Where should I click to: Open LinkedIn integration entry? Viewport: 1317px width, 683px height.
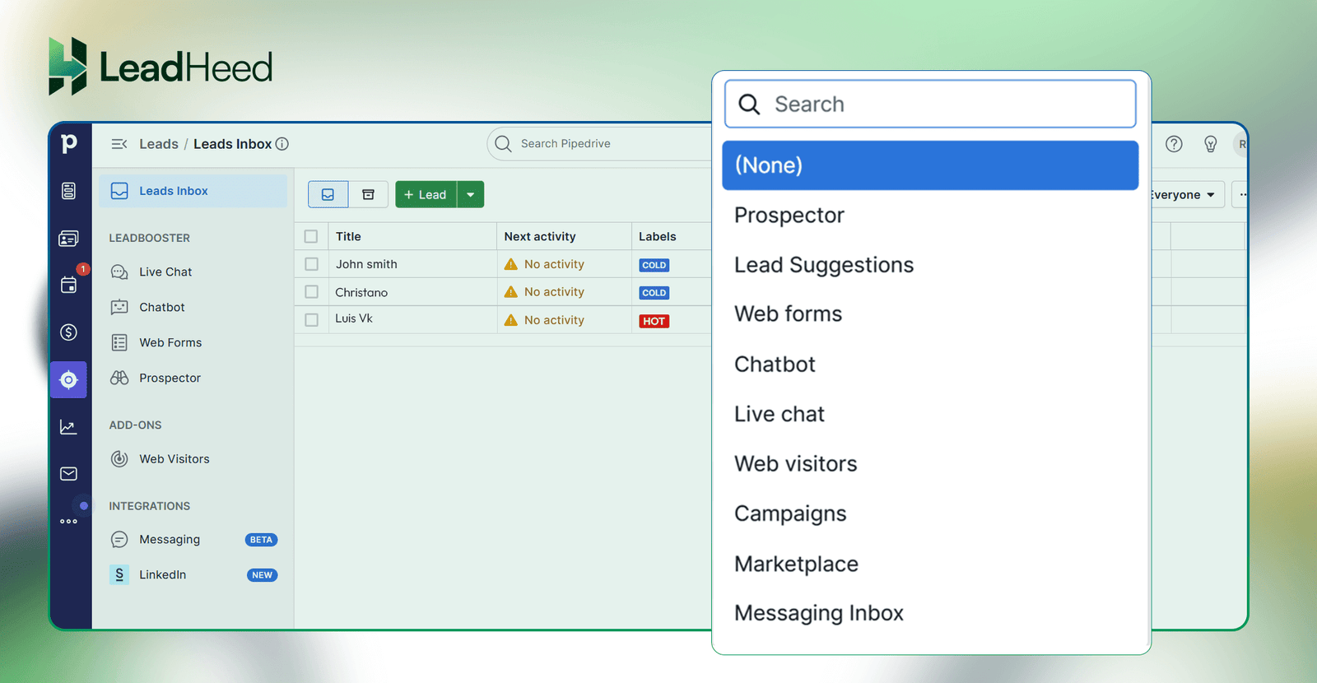(x=163, y=574)
